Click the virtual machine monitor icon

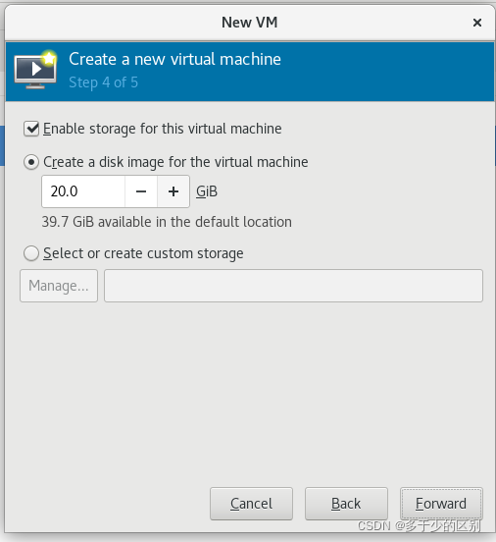(x=35, y=70)
